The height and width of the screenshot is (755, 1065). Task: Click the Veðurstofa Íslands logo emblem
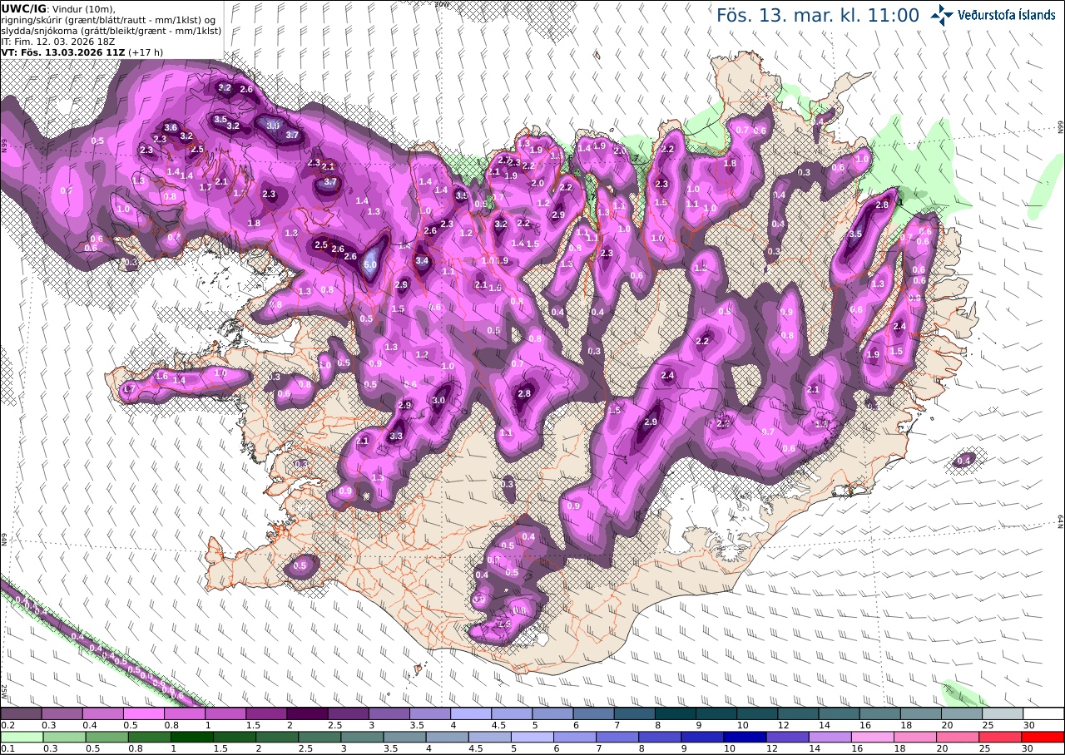[942, 14]
